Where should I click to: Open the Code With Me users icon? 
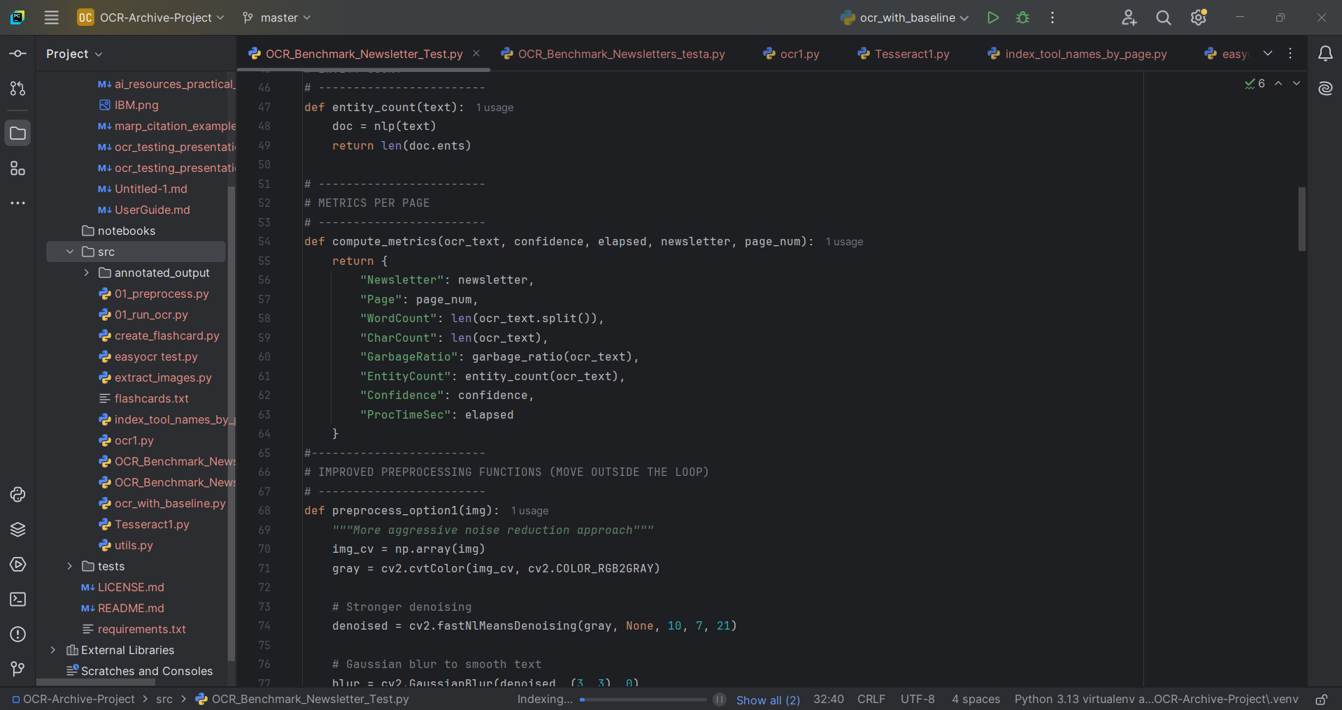point(1129,17)
